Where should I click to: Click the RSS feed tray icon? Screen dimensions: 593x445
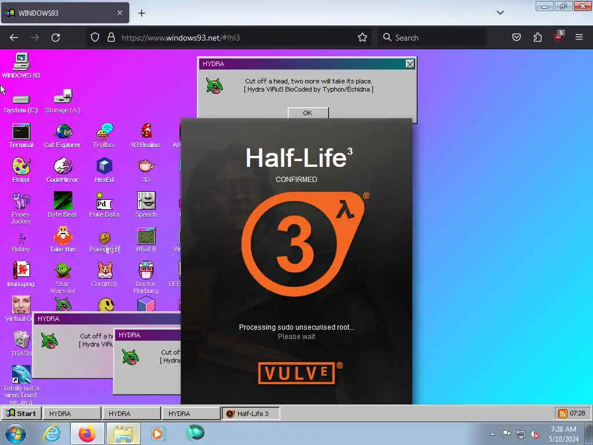pos(562,414)
